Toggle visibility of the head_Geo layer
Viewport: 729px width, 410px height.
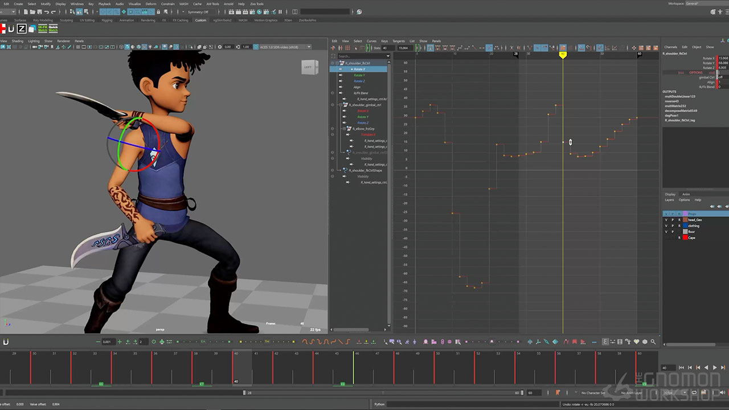(x=666, y=220)
